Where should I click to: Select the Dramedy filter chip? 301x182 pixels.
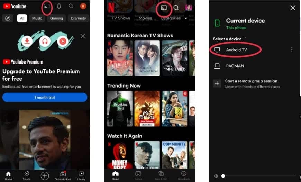78,18
